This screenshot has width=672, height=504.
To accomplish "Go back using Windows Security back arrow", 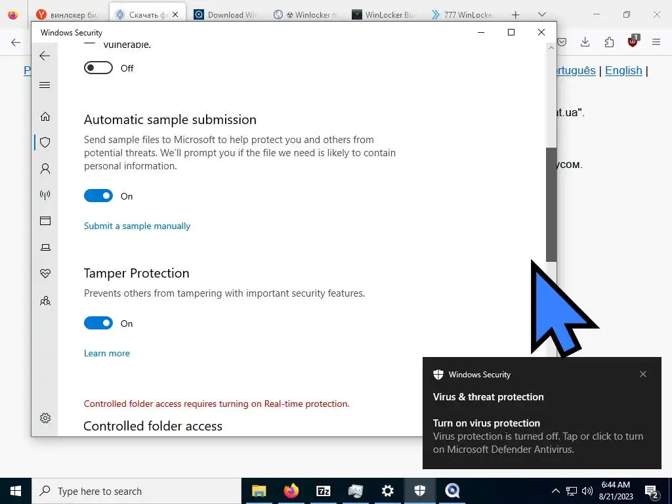I will coord(45,56).
